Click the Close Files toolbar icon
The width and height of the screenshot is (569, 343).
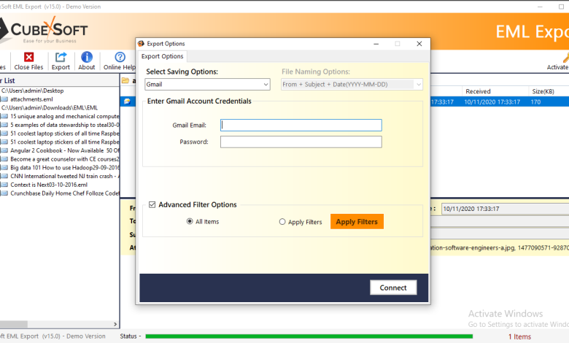click(28, 57)
